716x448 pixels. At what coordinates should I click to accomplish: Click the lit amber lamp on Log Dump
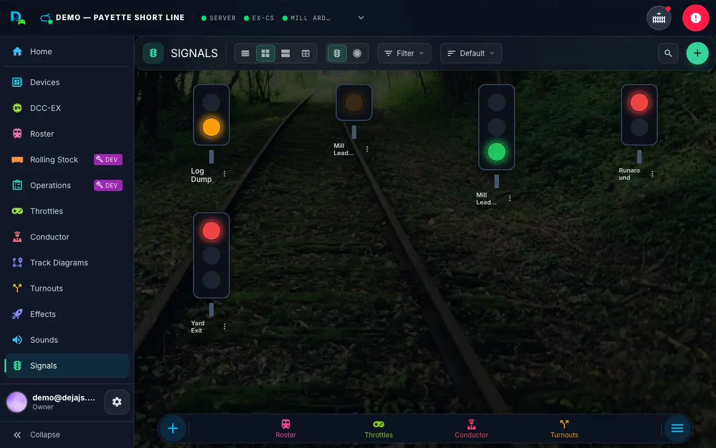tap(211, 127)
